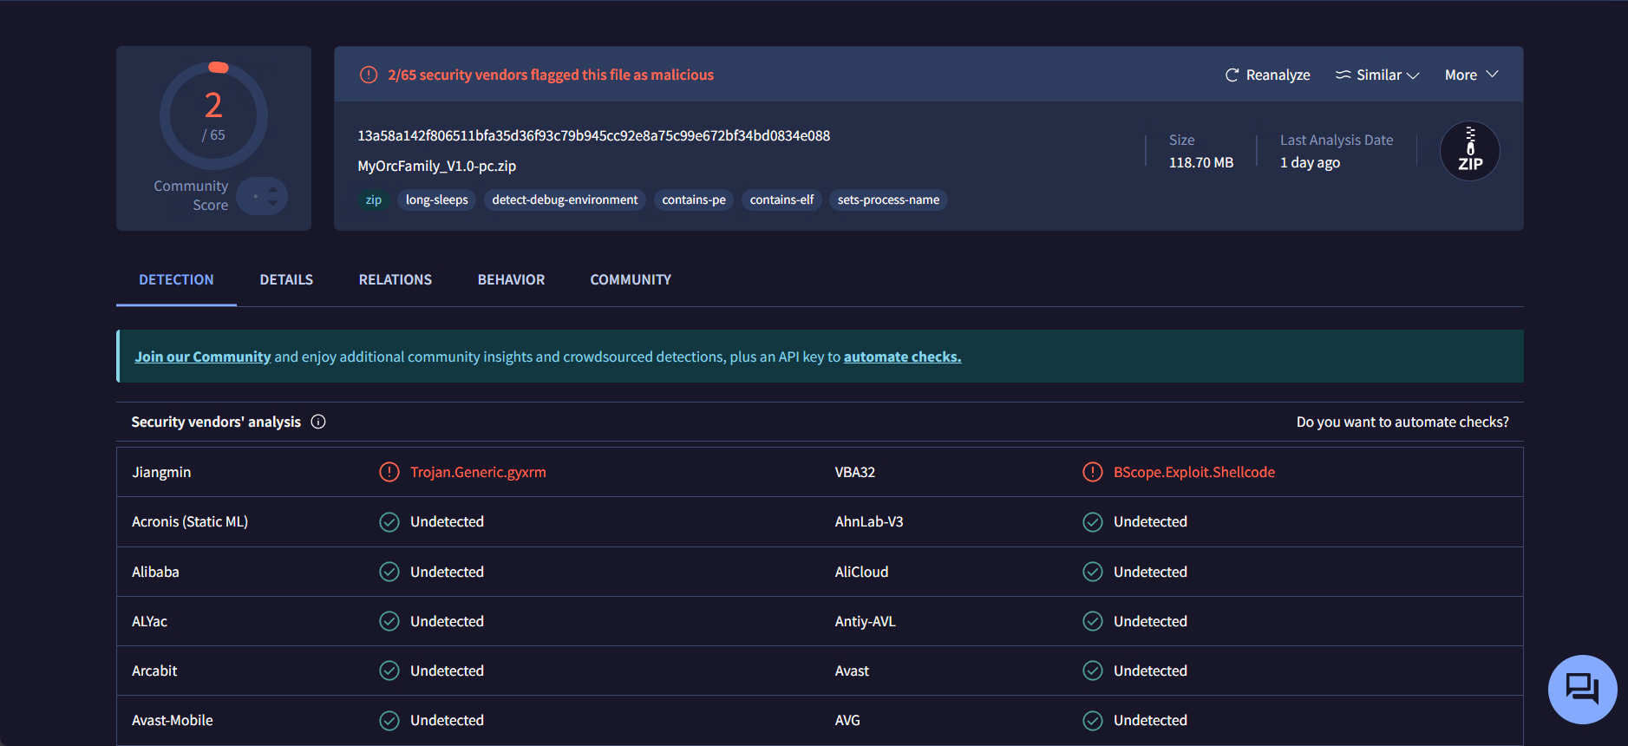1628x746 pixels.
Task: Open the chat bubble widget
Action: pyautogui.click(x=1582, y=690)
